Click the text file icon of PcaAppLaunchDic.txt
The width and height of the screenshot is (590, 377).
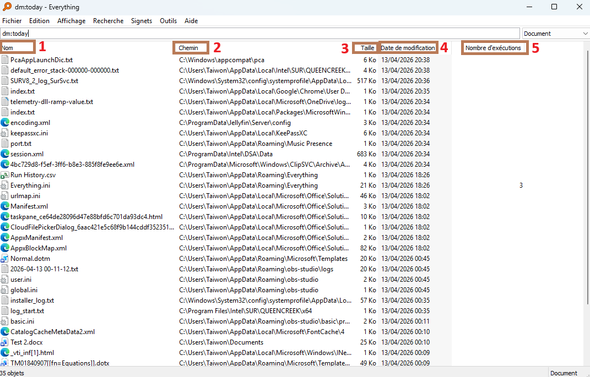click(x=5, y=60)
